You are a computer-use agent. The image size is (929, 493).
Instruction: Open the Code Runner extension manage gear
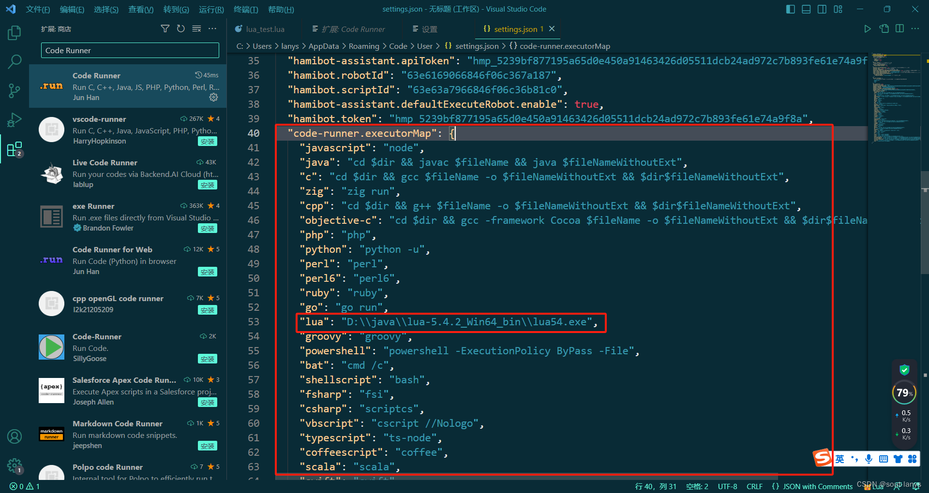coord(213,97)
